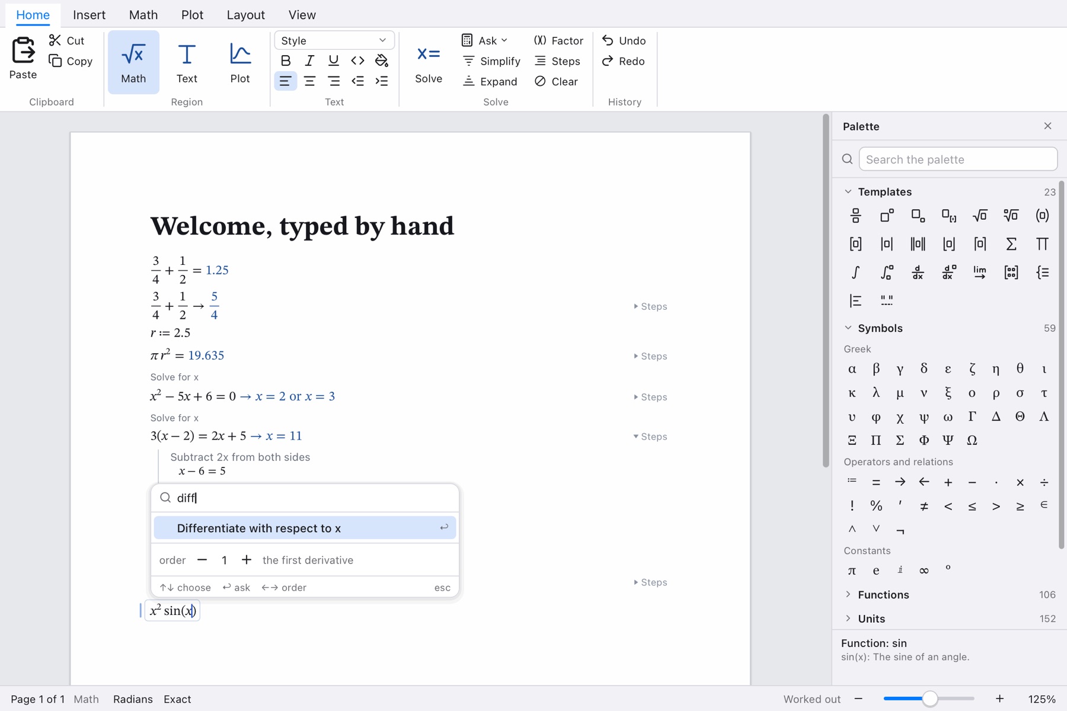Screen dimensions: 1067x711
Task: Insert the Greek letter theta symbol
Action: [x=1020, y=369]
